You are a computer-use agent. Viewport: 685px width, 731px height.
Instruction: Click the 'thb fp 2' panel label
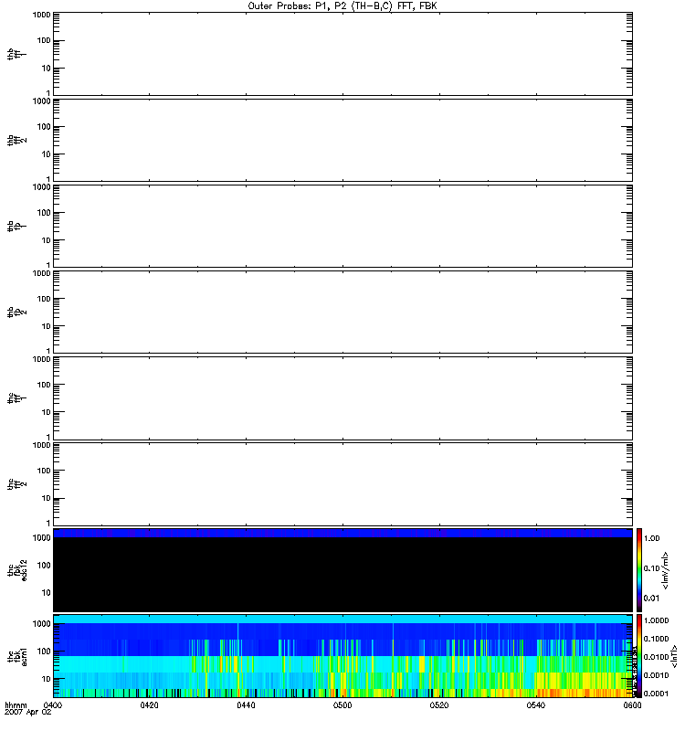pos(16,313)
